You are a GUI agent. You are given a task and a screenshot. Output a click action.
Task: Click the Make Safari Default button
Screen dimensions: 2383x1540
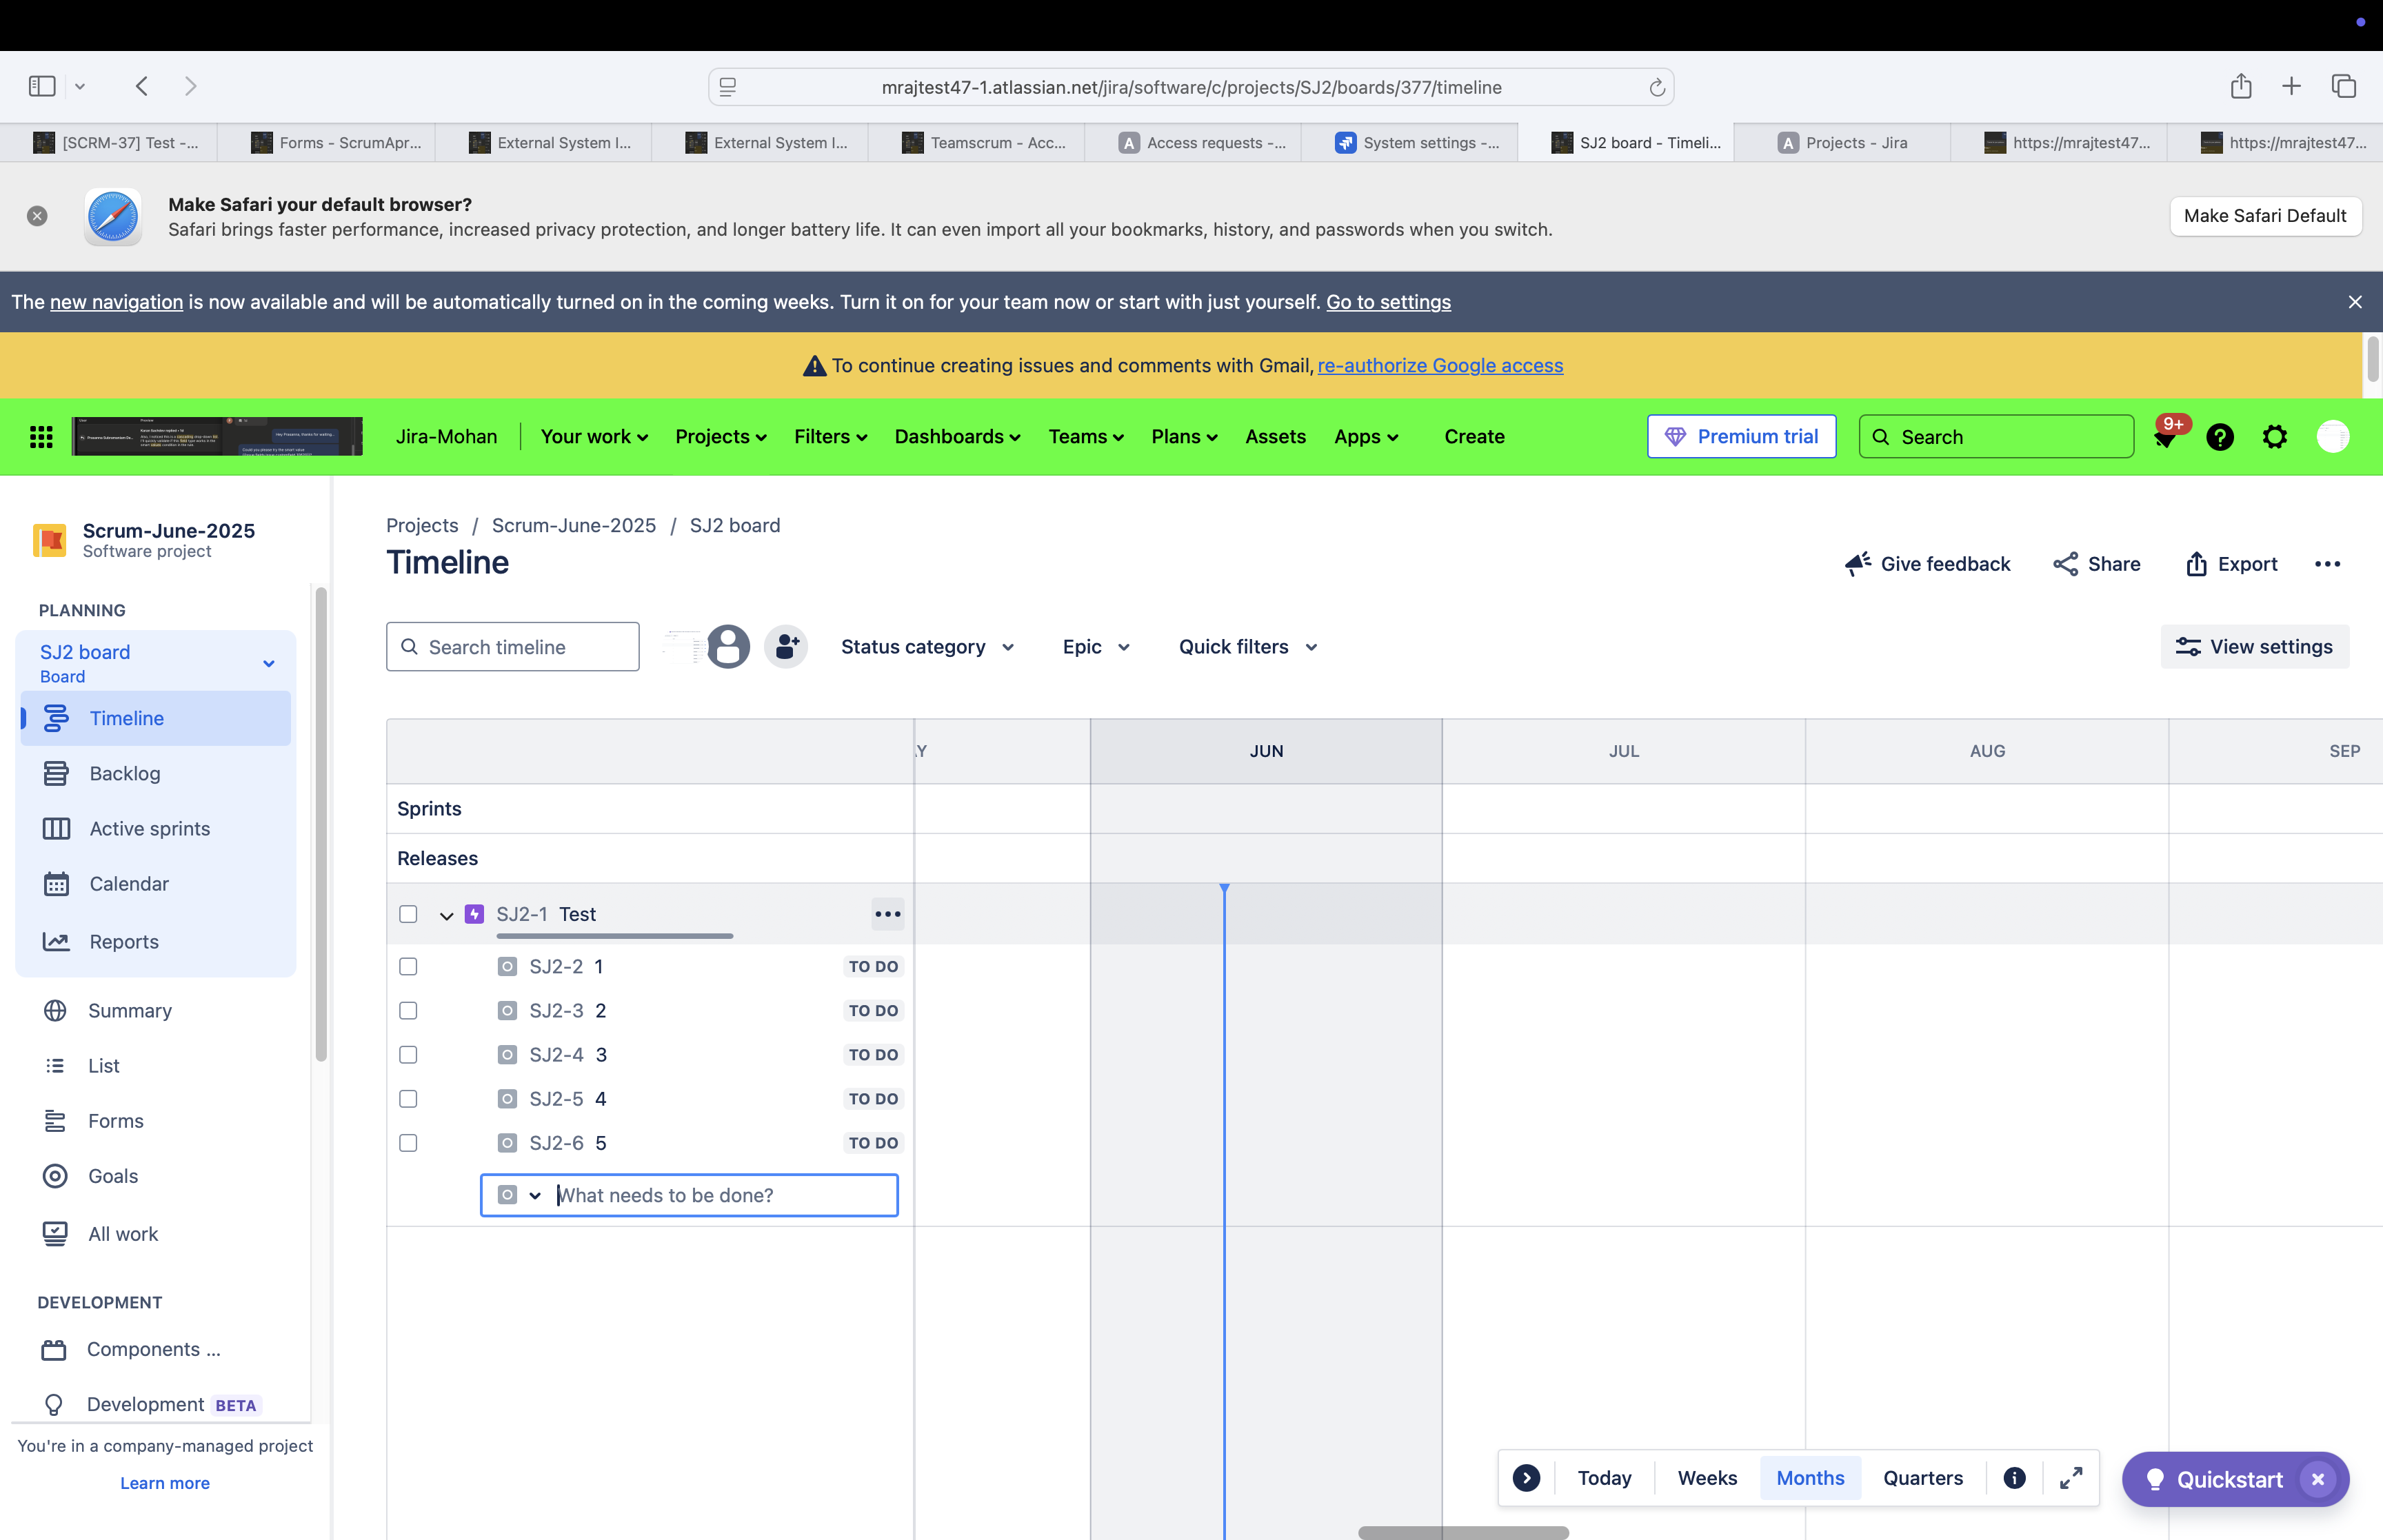click(x=2265, y=216)
